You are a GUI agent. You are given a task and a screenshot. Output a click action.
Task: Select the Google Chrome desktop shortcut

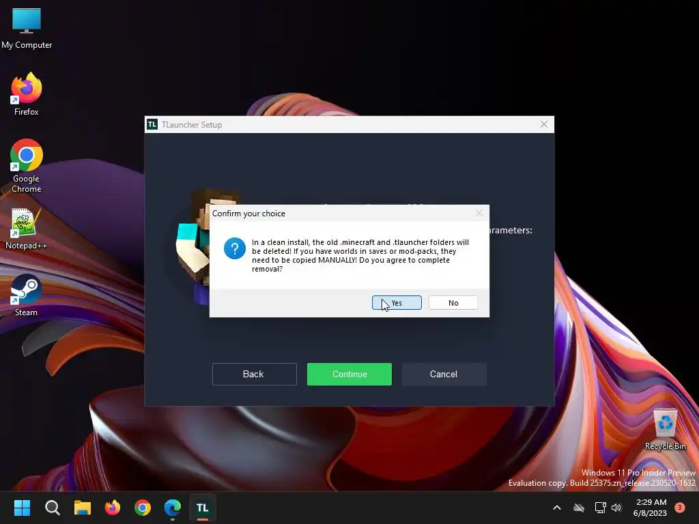27,166
